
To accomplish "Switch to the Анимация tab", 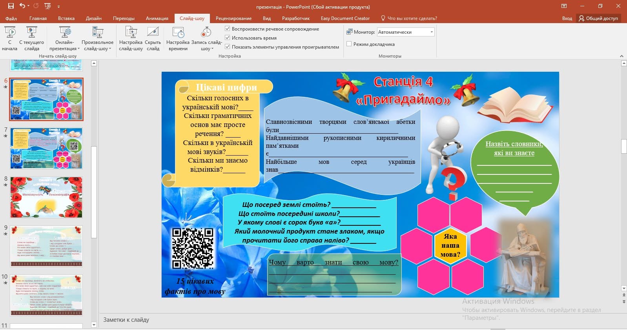I will (157, 18).
